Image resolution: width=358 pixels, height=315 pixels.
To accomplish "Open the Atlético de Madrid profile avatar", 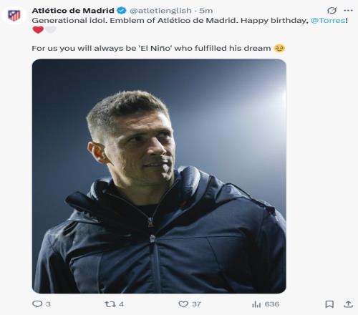I will [x=14, y=16].
